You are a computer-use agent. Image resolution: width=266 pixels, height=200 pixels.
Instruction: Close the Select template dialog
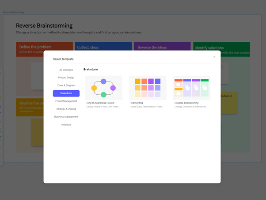click(x=214, y=57)
